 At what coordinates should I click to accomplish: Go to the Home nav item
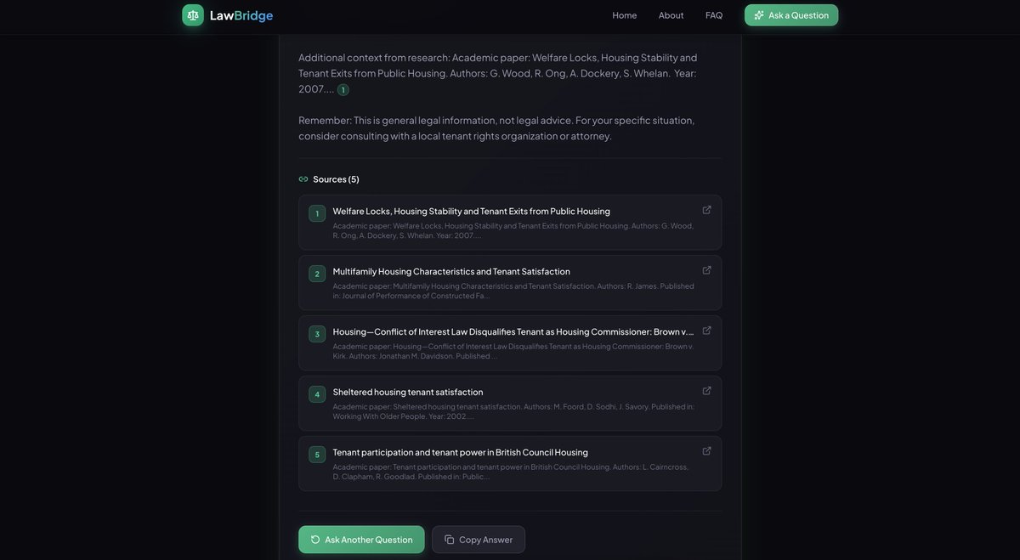pos(625,15)
